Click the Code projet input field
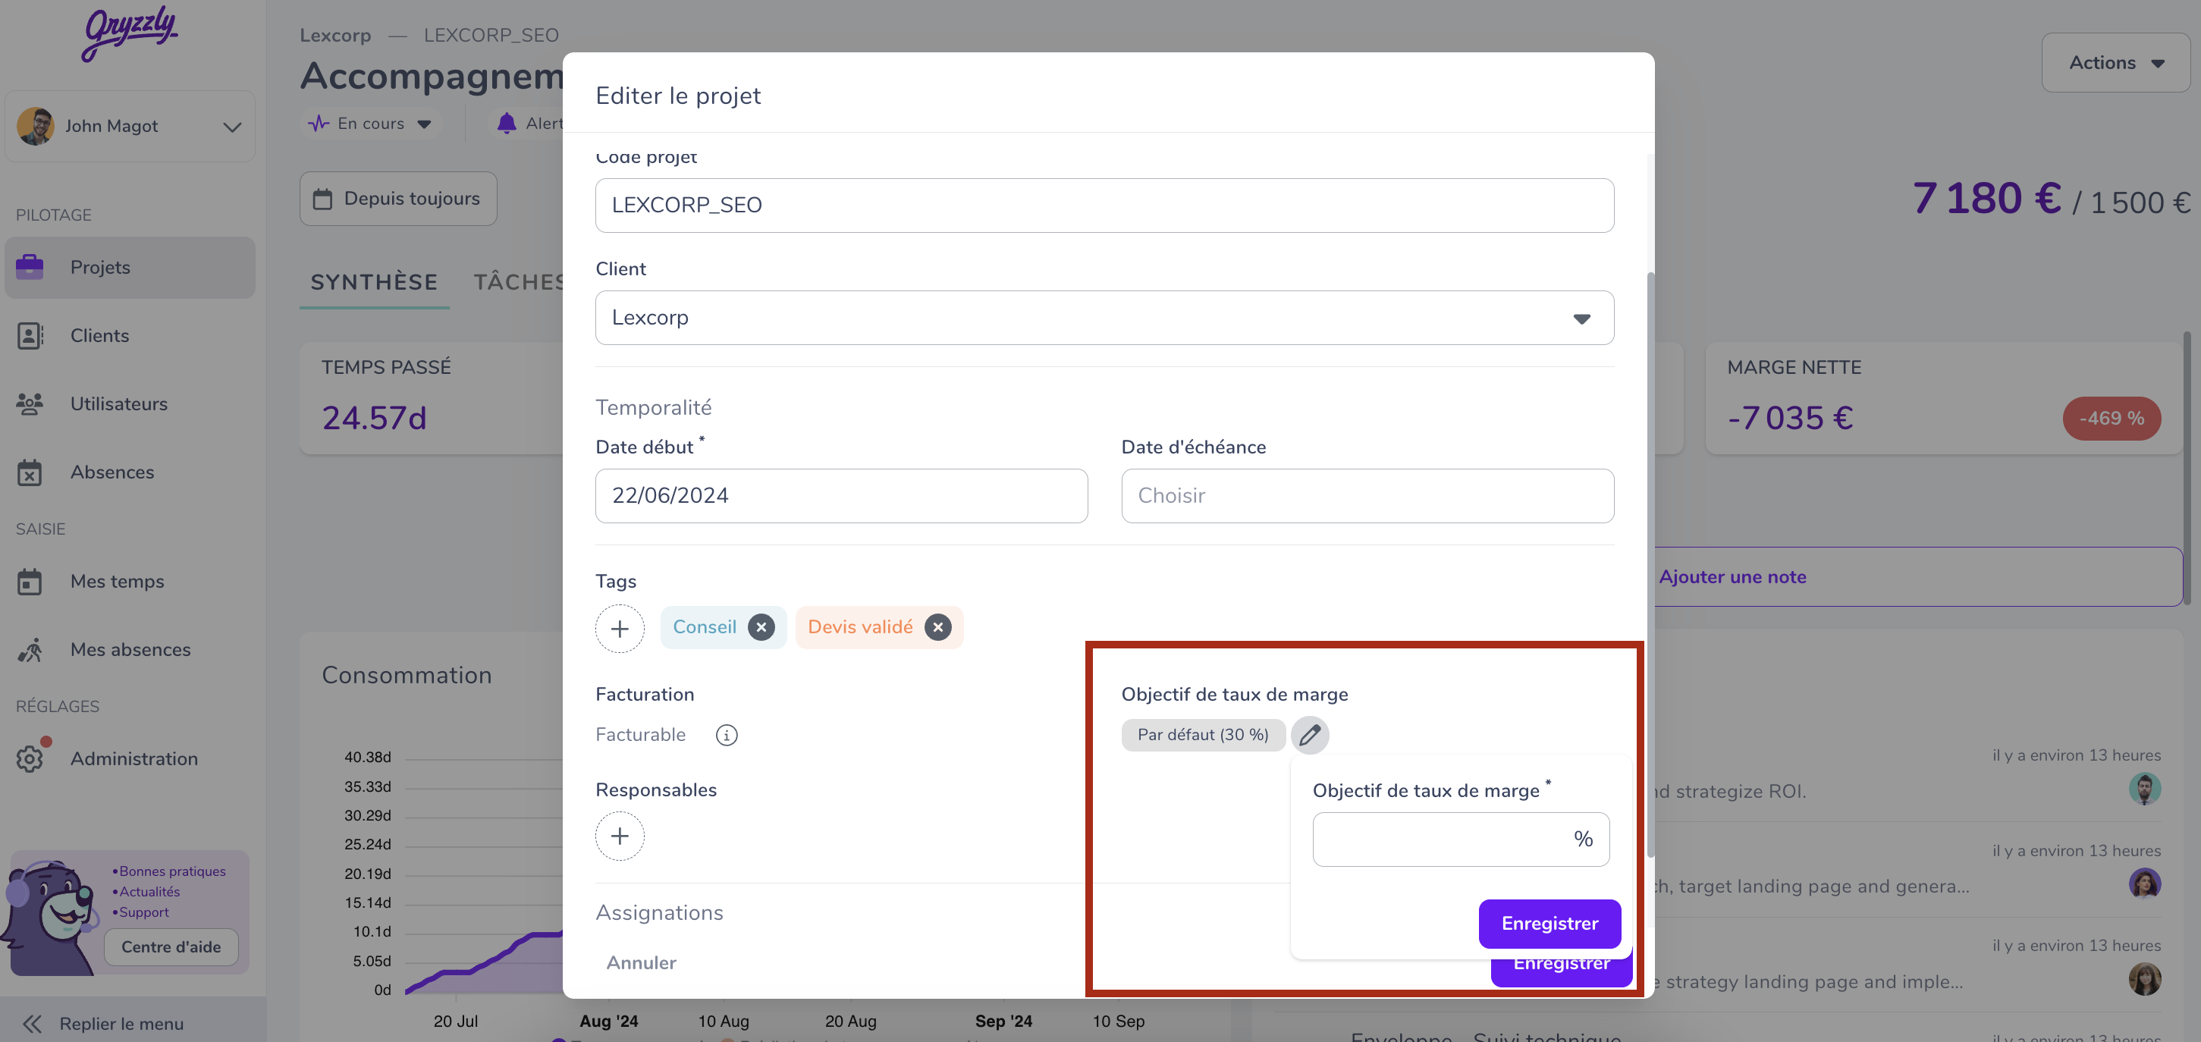Viewport: 2201px width, 1042px height. tap(1104, 205)
